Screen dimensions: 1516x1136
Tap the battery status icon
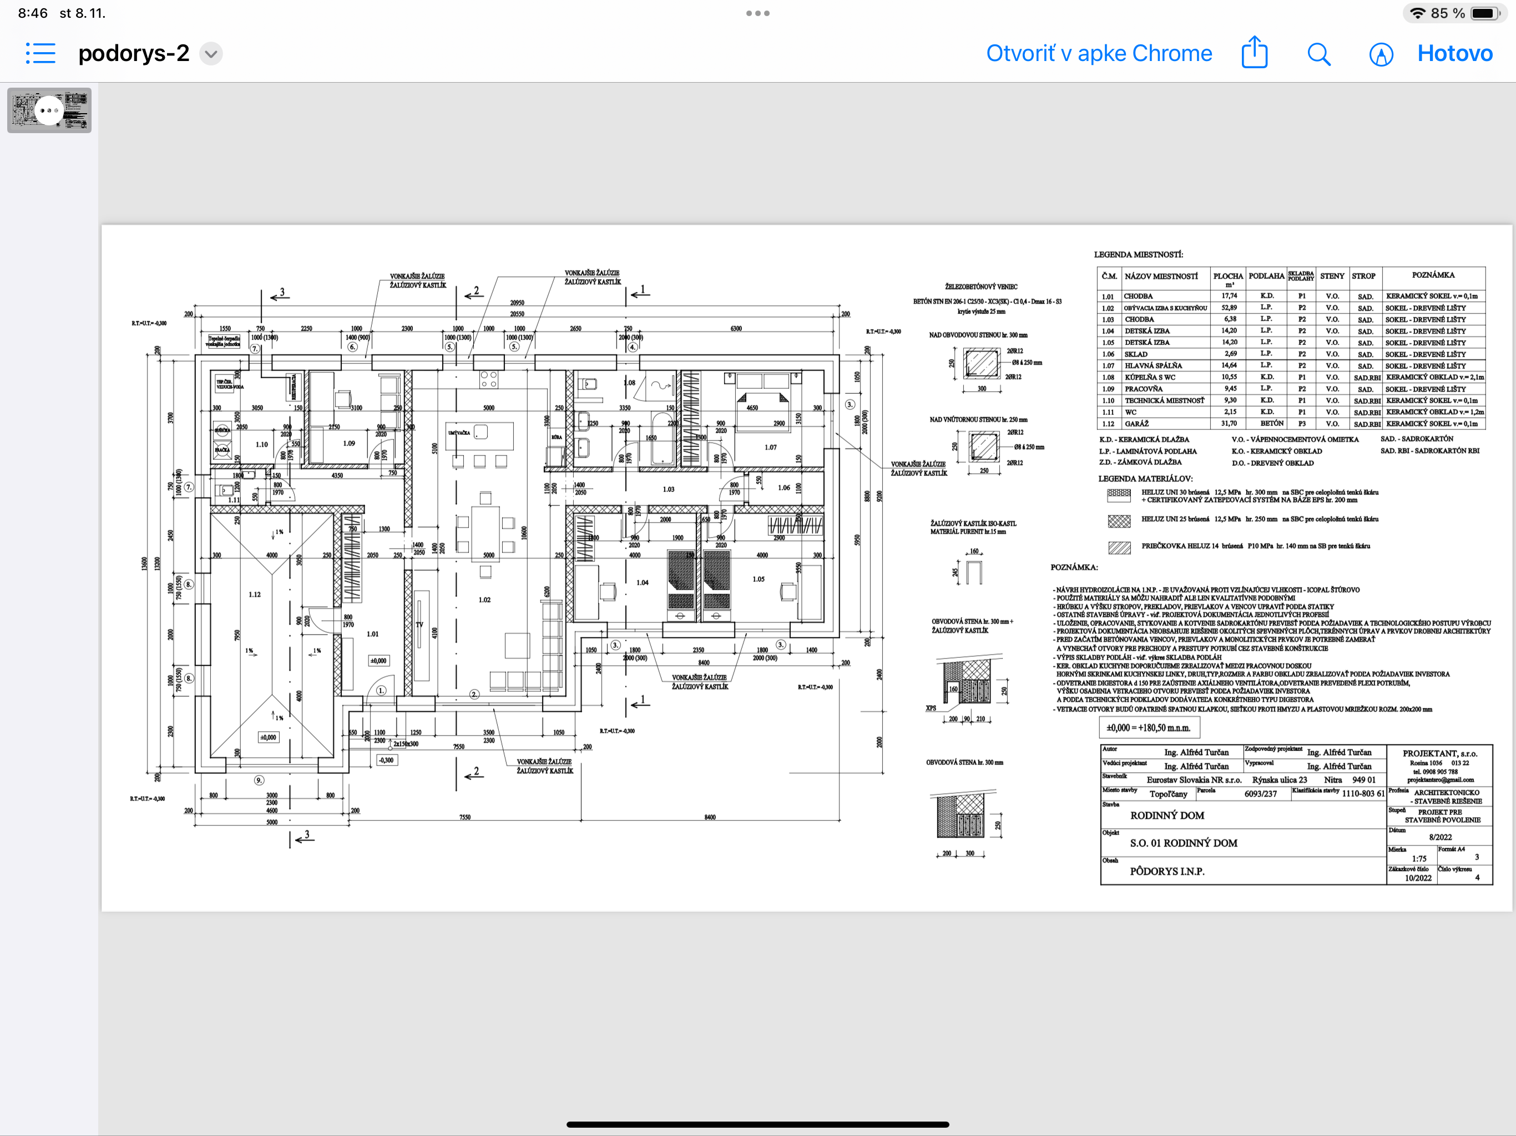(x=1484, y=13)
